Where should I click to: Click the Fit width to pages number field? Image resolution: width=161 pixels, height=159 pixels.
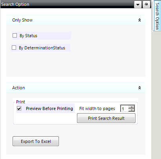[124, 108]
